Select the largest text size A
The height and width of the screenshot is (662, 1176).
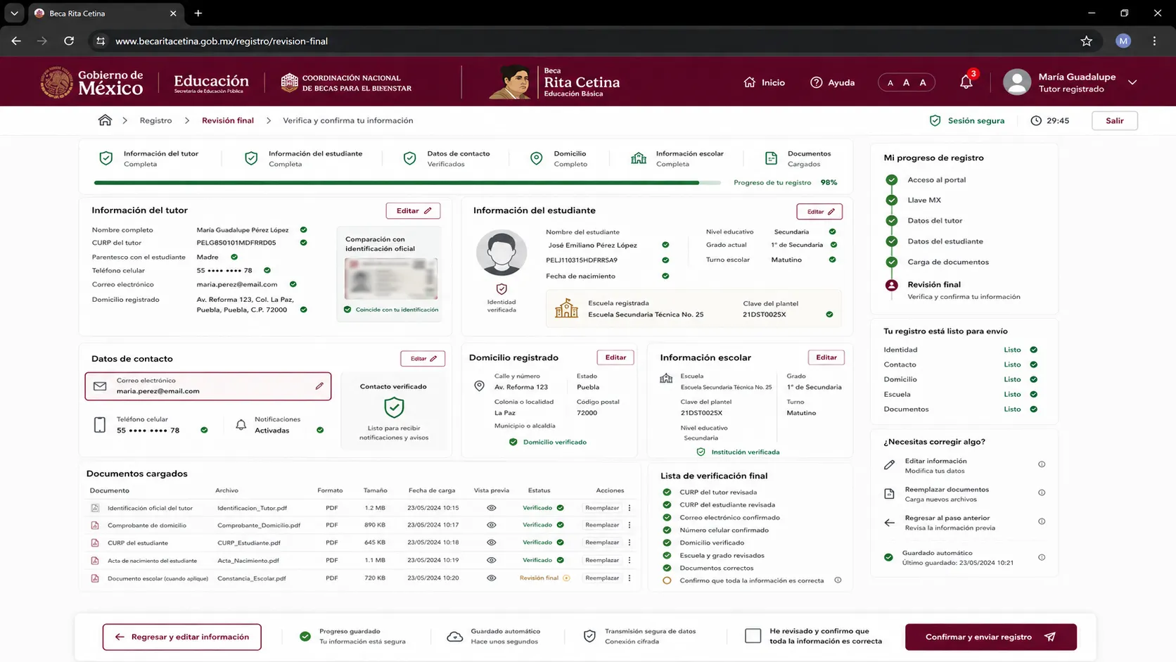(923, 82)
